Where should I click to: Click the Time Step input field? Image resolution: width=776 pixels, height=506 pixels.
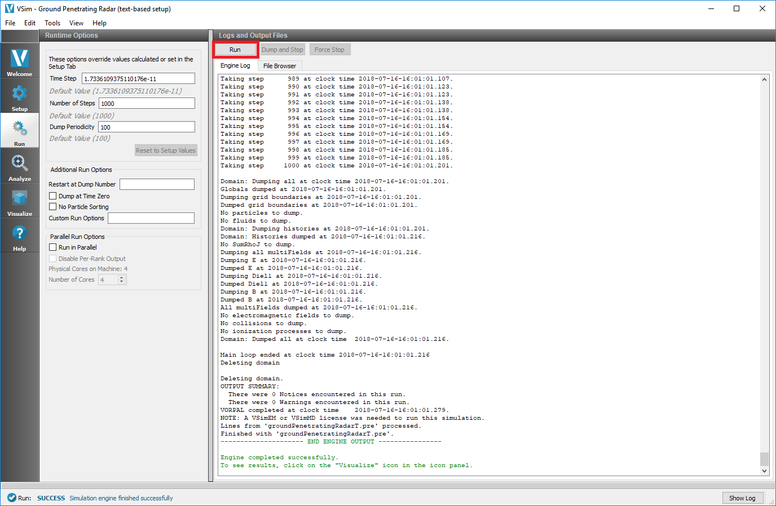click(x=138, y=79)
